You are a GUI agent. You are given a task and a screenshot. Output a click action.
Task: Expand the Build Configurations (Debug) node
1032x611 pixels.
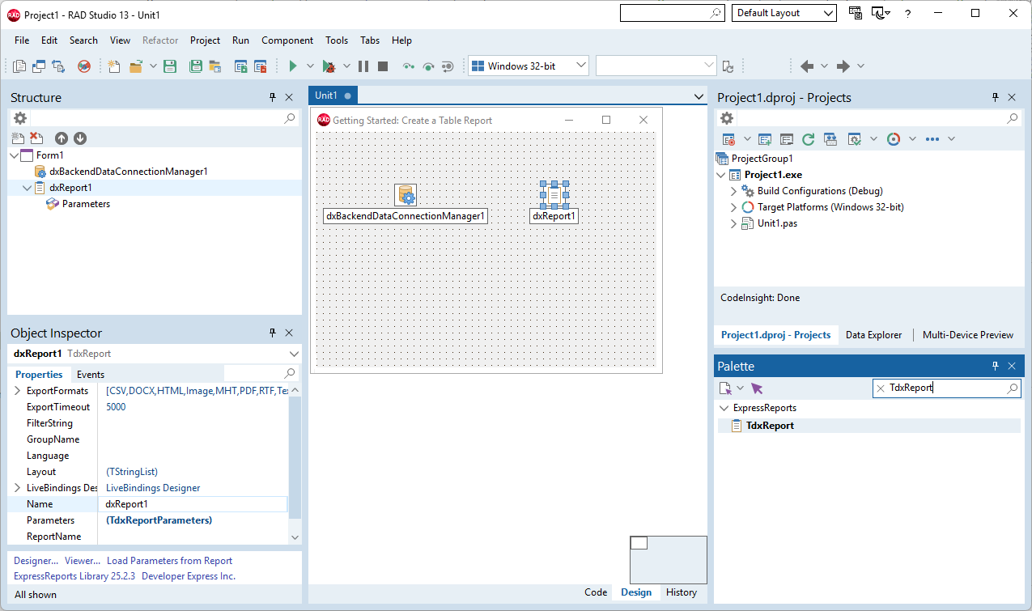click(x=732, y=190)
